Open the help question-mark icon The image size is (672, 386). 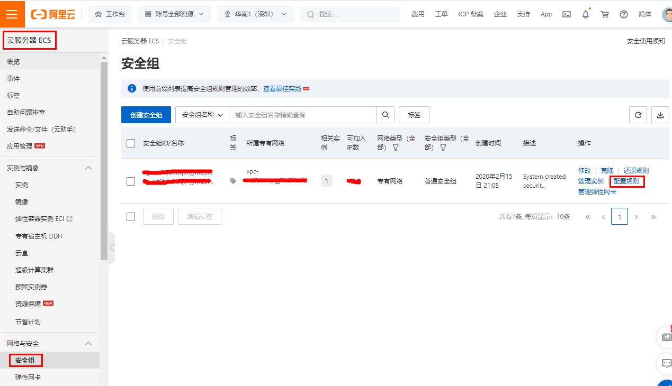click(x=623, y=14)
